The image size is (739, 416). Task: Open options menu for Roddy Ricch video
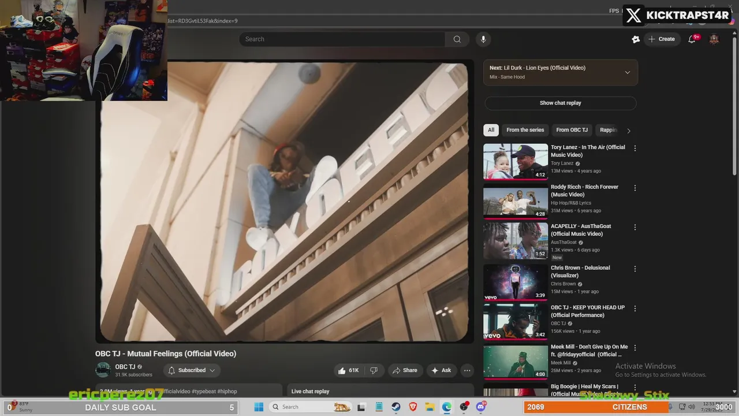(635, 188)
